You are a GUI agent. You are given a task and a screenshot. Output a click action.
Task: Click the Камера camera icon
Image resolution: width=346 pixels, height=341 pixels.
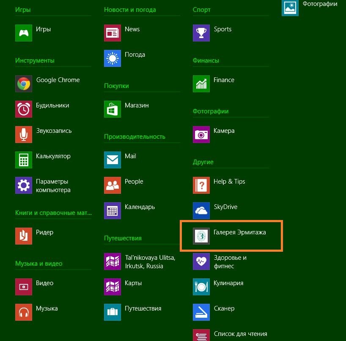coord(201,135)
